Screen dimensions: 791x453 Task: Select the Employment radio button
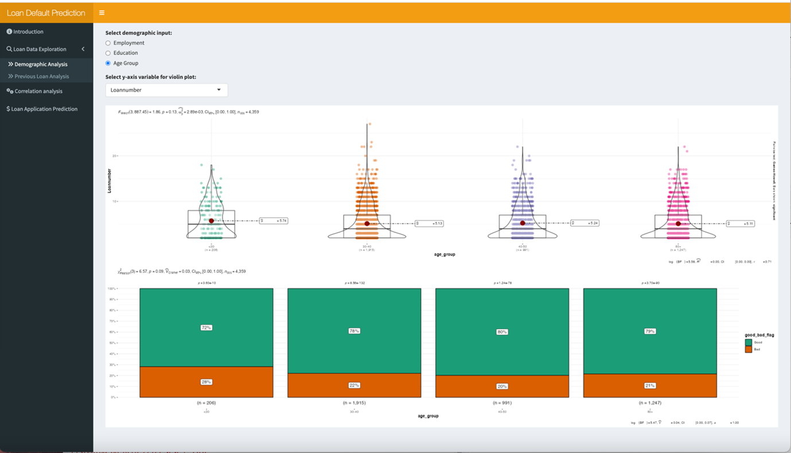point(108,43)
